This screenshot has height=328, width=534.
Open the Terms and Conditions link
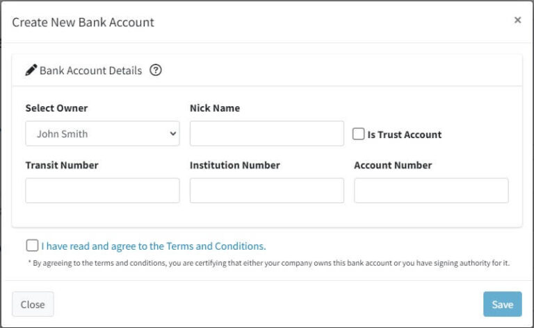point(153,246)
